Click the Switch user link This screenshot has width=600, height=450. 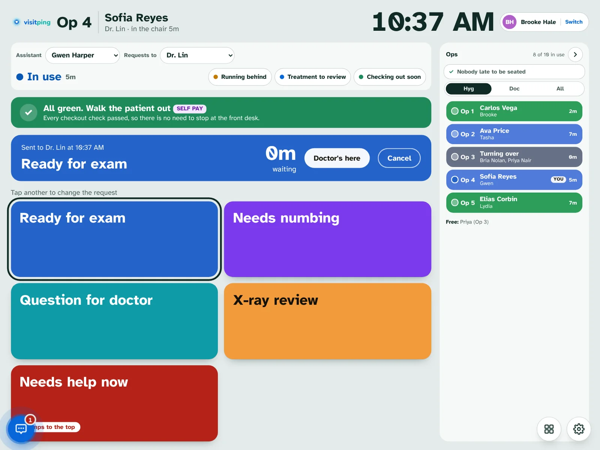(574, 22)
